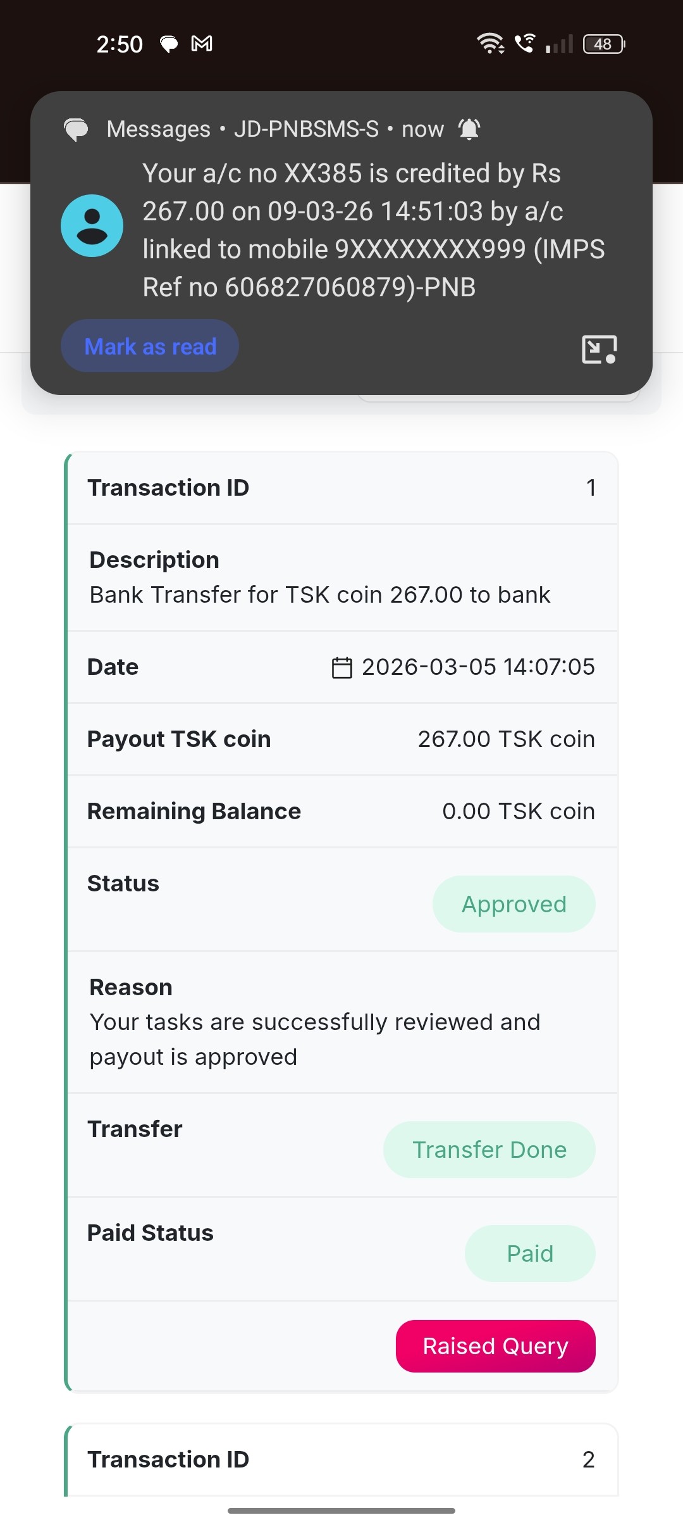Tap the Messages app icon in notification
Screen dimensions: 683x1527
coord(77,129)
